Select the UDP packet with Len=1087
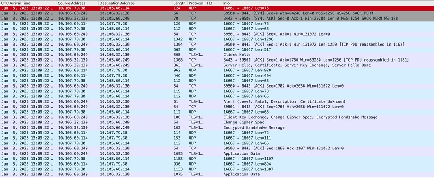 217,169
